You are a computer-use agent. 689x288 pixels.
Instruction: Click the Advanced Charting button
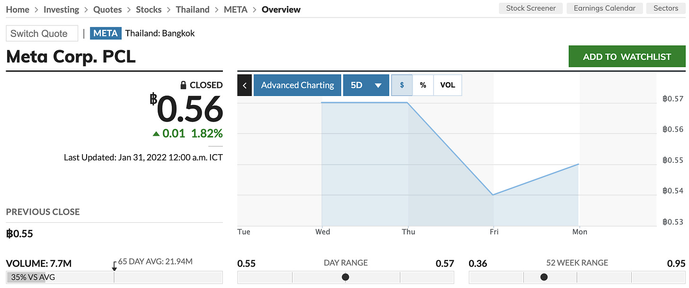(x=298, y=85)
